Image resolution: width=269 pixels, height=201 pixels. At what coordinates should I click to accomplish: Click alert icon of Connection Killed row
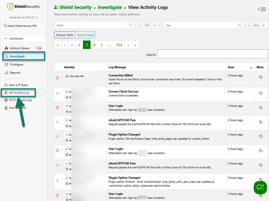pos(58,78)
